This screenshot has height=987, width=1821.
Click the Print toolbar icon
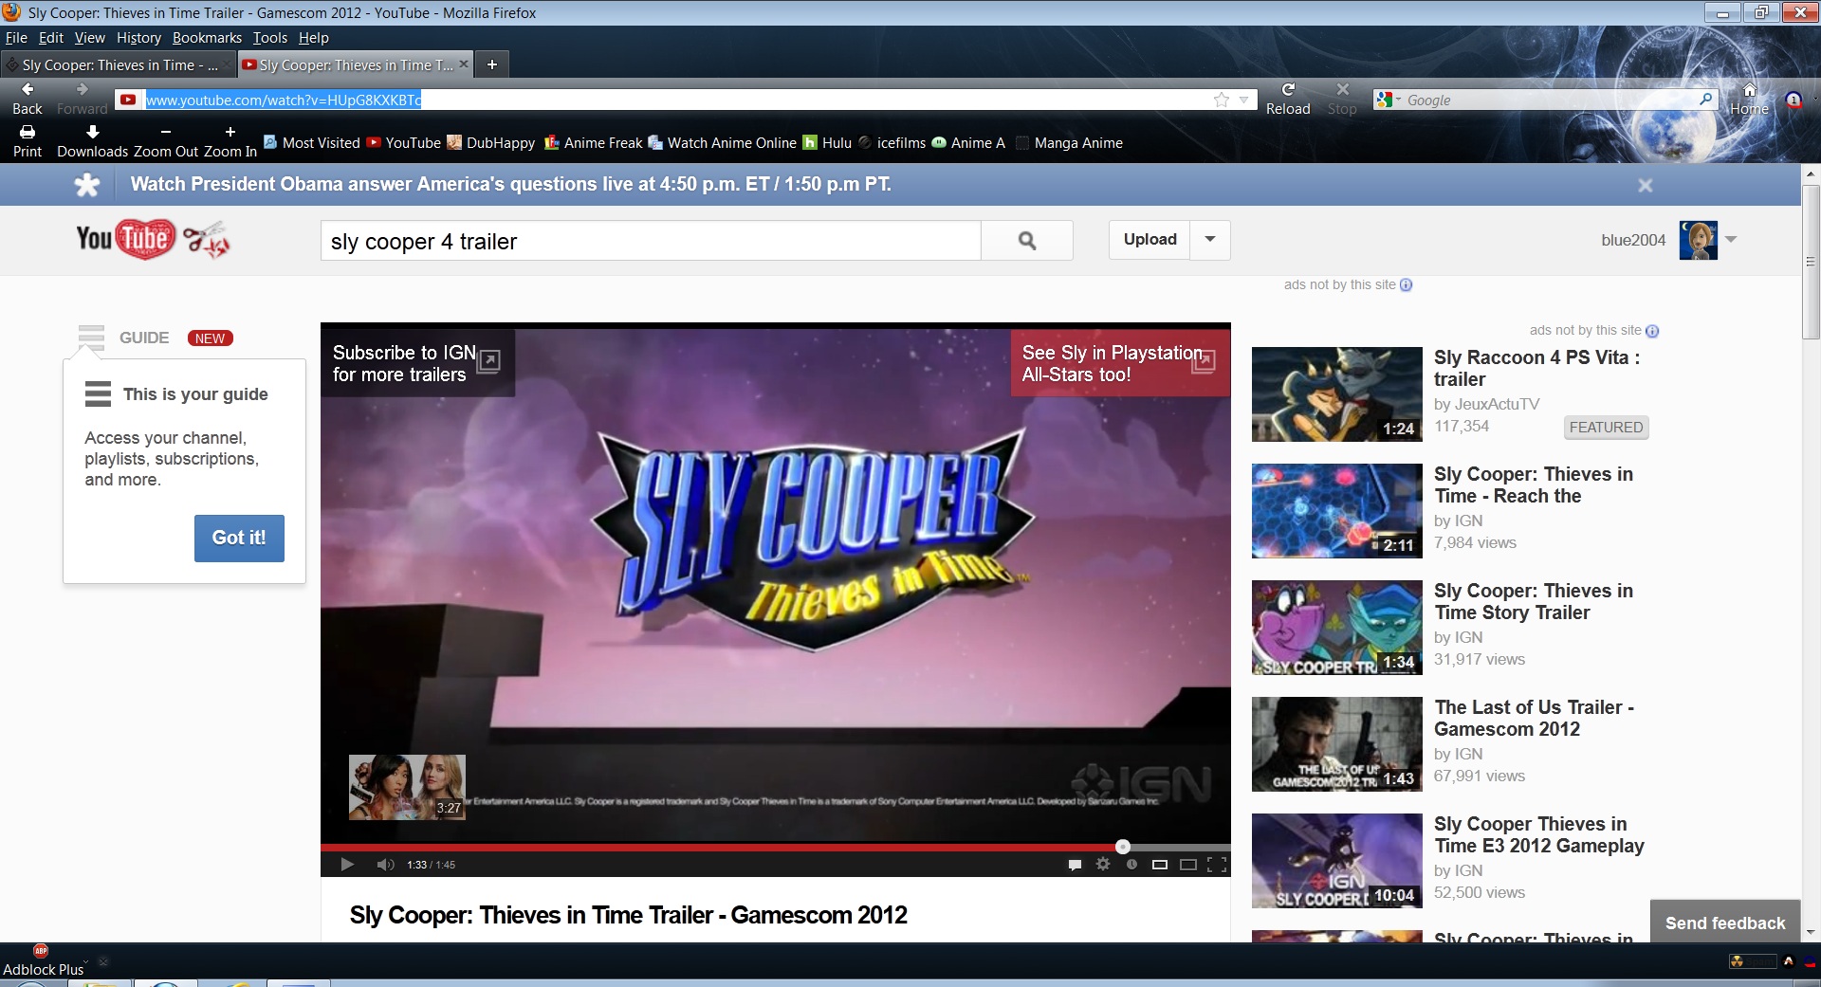28,133
